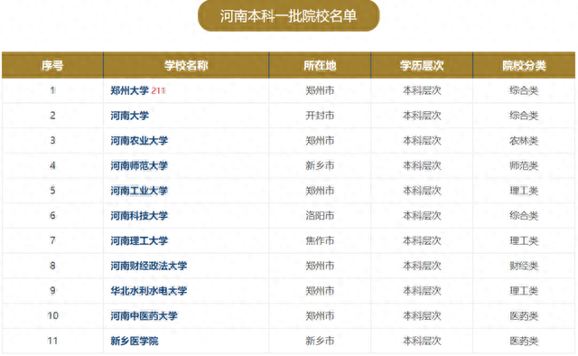Select 医药类 in the 新乡医学院 row
The image size is (578, 356).
(524, 341)
